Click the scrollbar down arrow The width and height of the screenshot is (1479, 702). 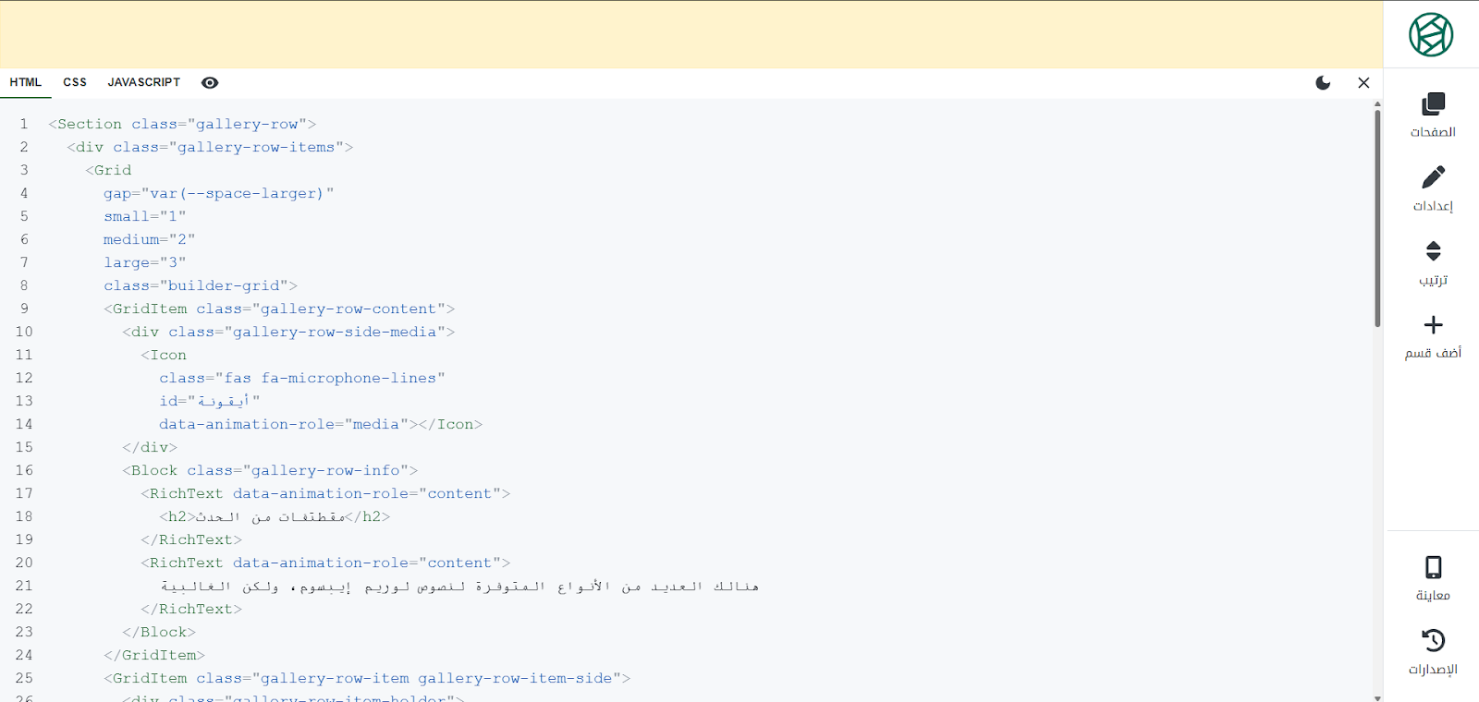click(1377, 697)
